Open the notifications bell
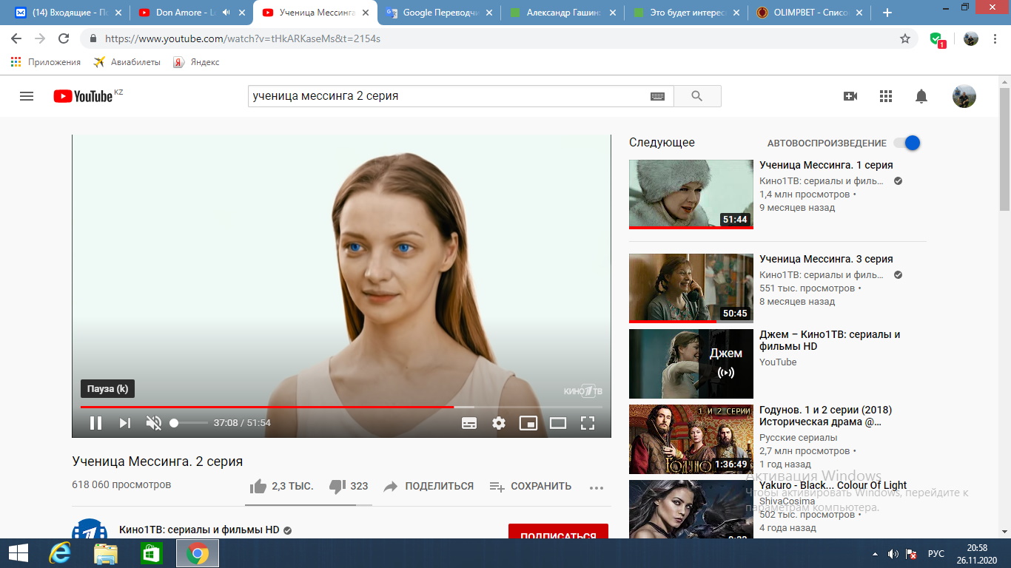The image size is (1011, 568). [921, 96]
